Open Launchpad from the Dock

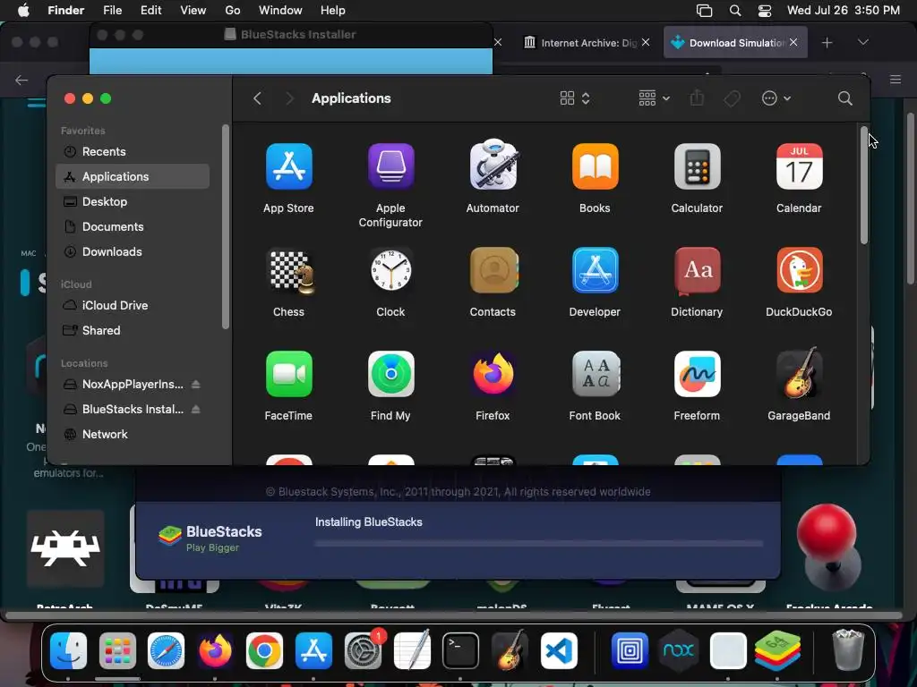tap(117, 651)
